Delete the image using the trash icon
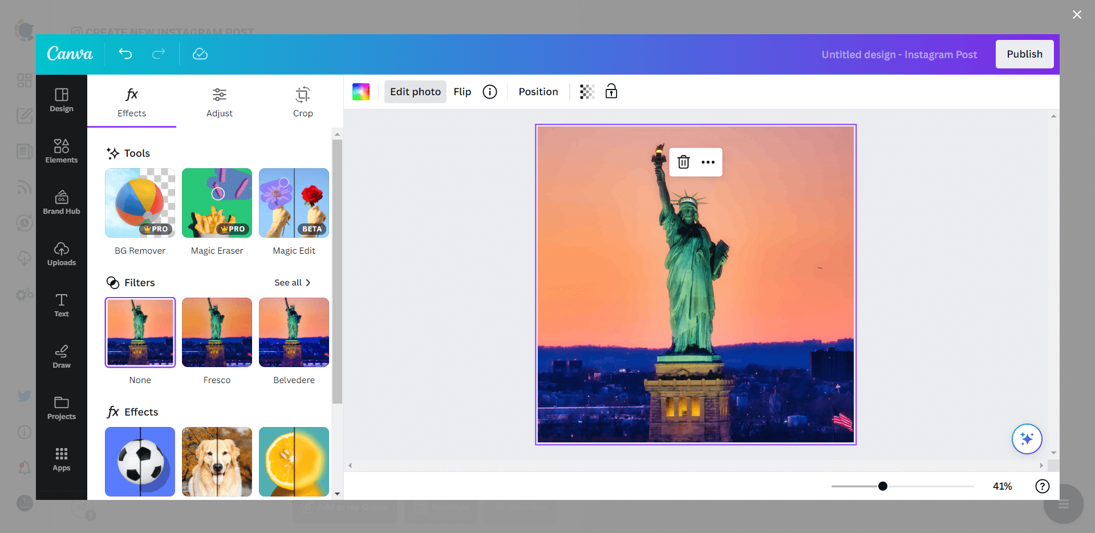This screenshot has height=533, width=1095. [x=683, y=162]
